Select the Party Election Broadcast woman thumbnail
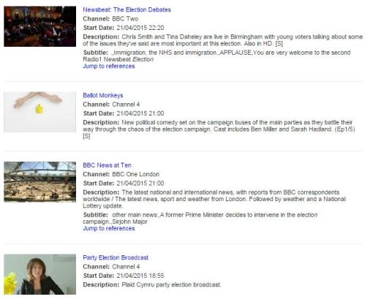 pos(40,274)
